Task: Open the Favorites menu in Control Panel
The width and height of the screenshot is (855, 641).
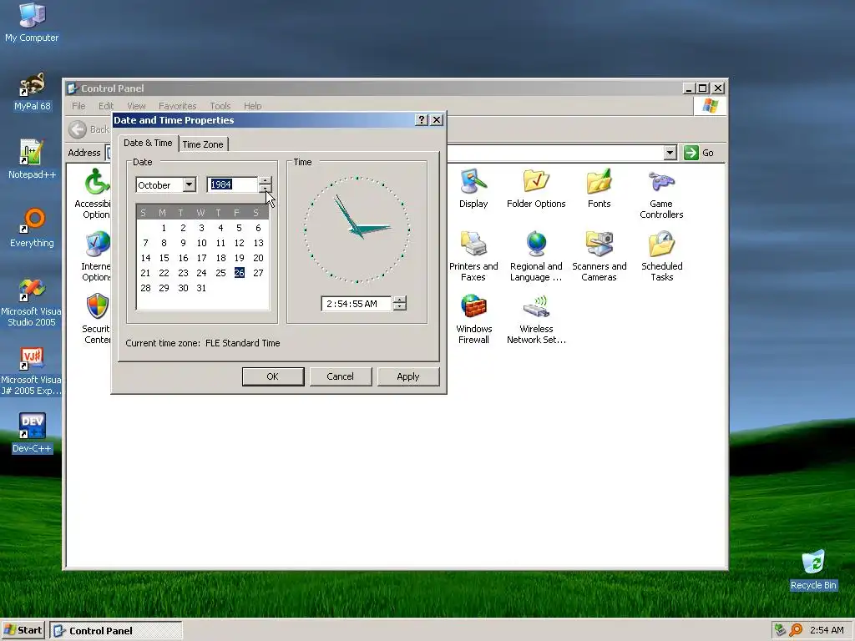Action: (177, 106)
